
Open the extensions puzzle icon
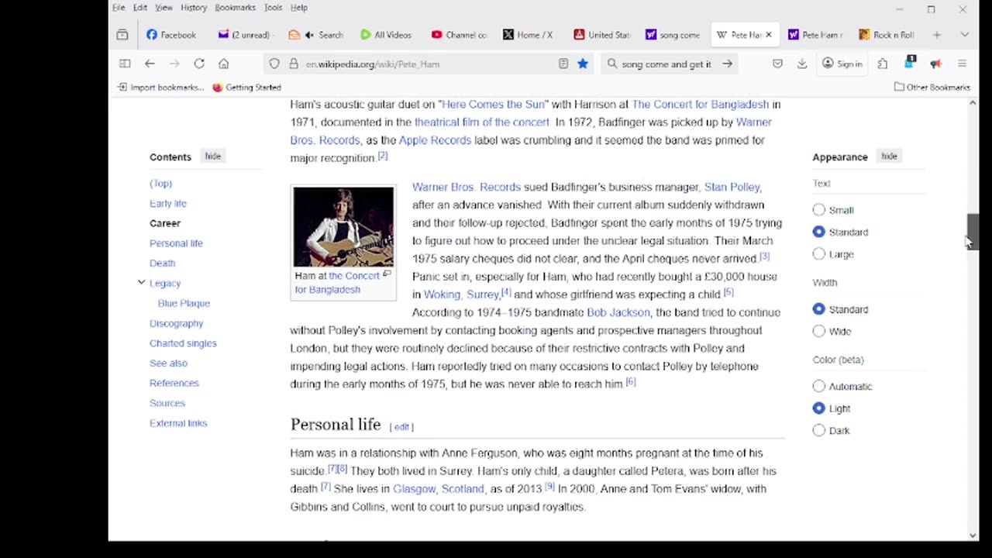883,64
